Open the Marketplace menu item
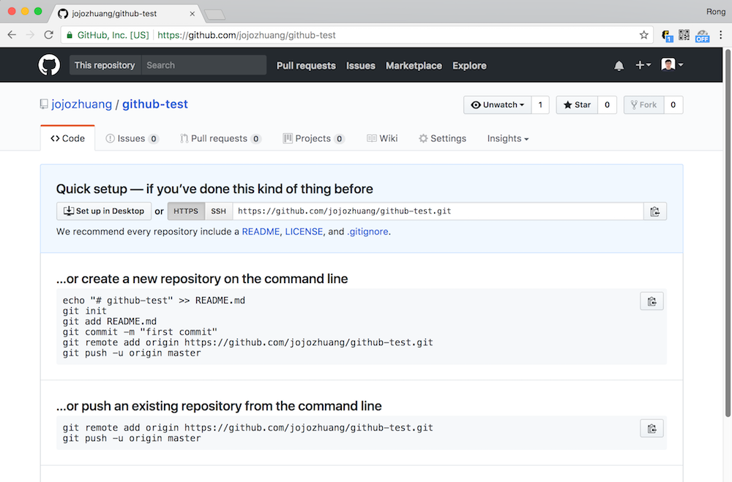Image resolution: width=732 pixels, height=482 pixels. (414, 65)
